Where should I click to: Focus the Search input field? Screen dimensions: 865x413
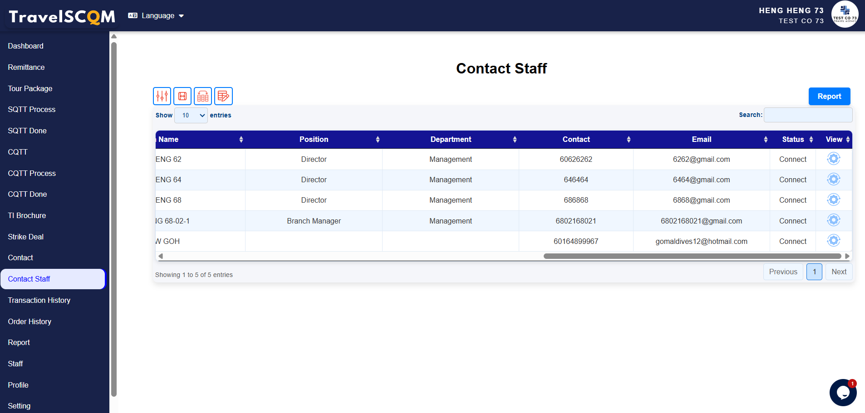click(x=808, y=115)
